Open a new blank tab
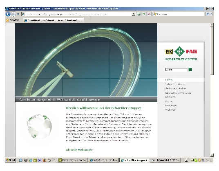This screenshot has width=219, height=171. click(x=87, y=20)
